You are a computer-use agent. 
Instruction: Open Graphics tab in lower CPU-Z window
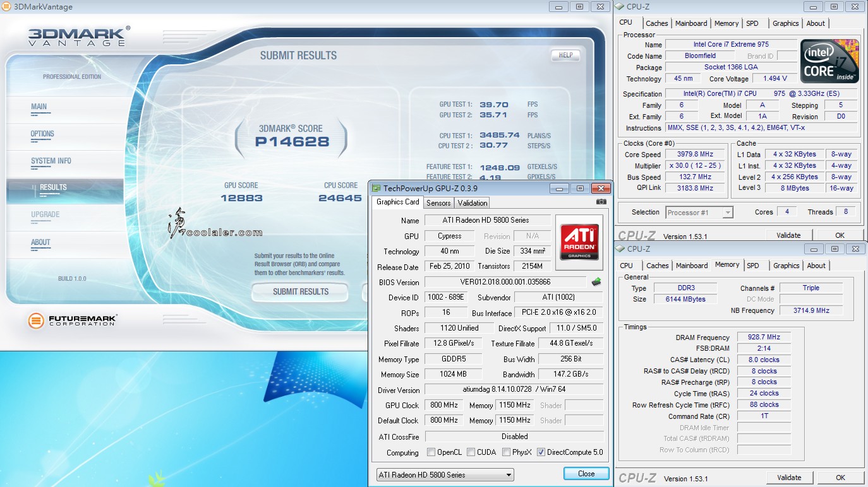[x=787, y=266]
